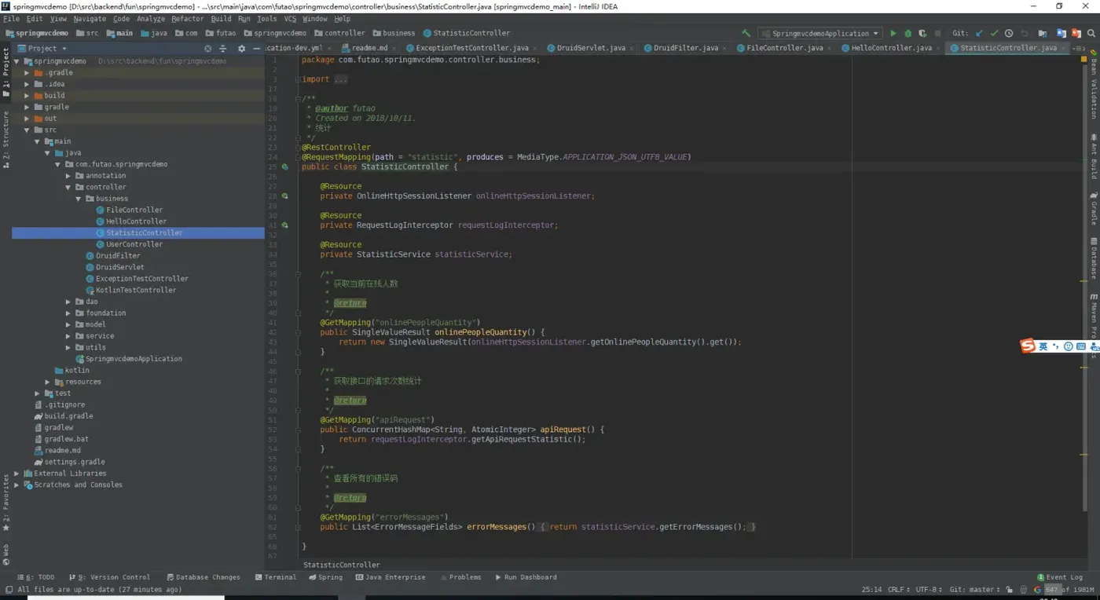This screenshot has width=1100, height=600.
Task: Open the Problems tool window
Action: click(x=460, y=577)
